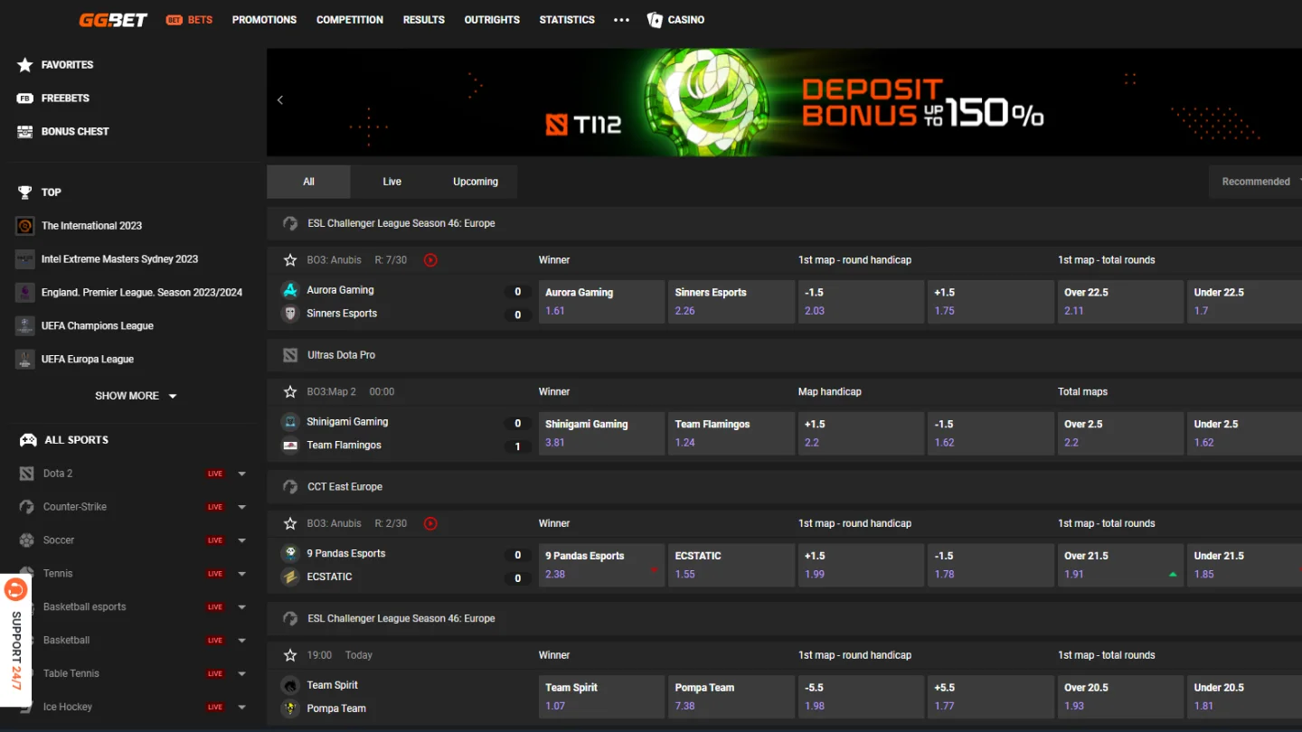Favorite the Aurora vs Sinners match star

(290, 260)
